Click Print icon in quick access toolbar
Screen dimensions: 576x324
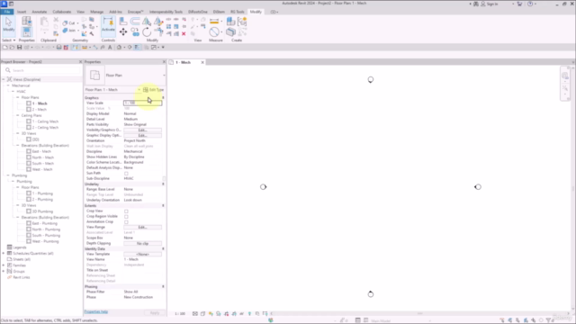pyautogui.click(x=58, y=48)
